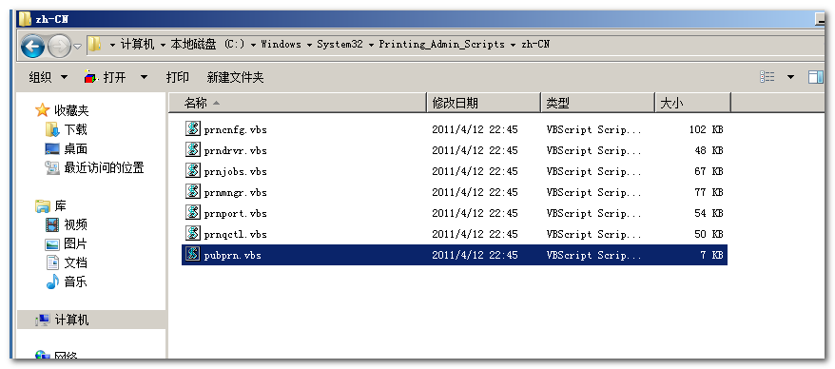Open 图片 library
This screenshot has width=835, height=369.
tap(75, 243)
